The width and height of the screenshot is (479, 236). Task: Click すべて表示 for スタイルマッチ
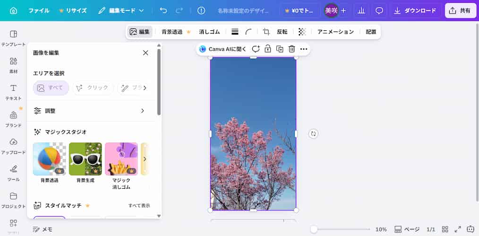[139, 206]
